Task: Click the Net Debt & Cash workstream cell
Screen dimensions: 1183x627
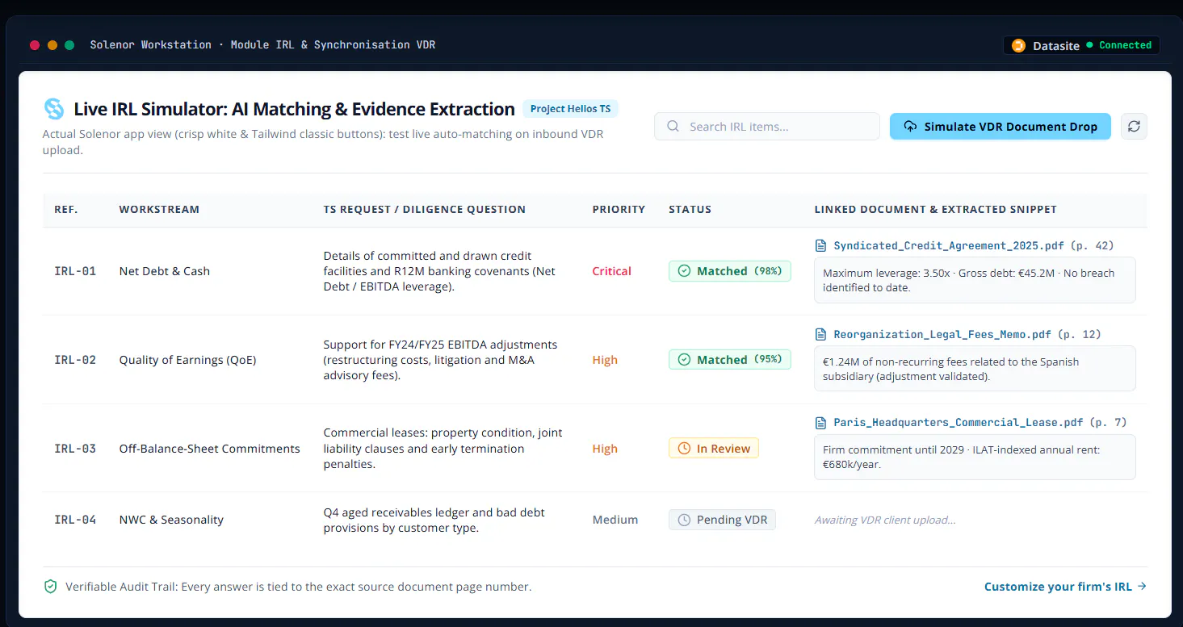Action: [165, 271]
